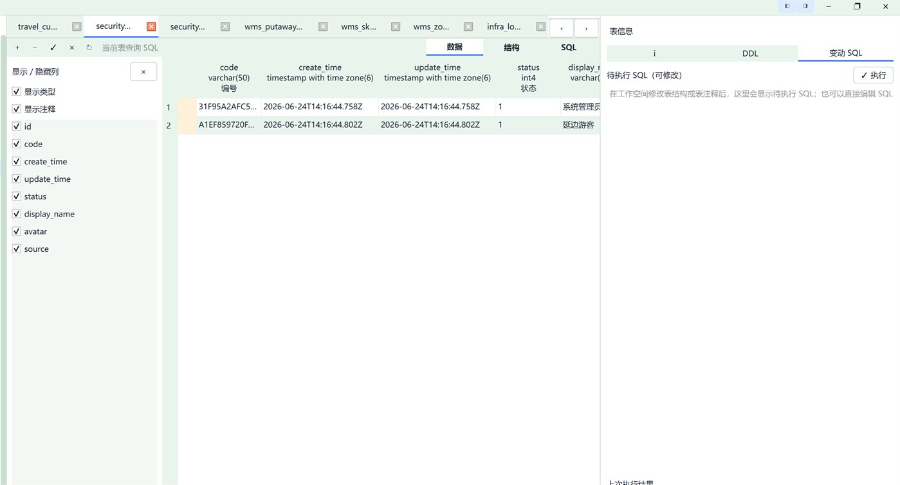Select row number 1
The image size is (900, 485).
click(169, 107)
